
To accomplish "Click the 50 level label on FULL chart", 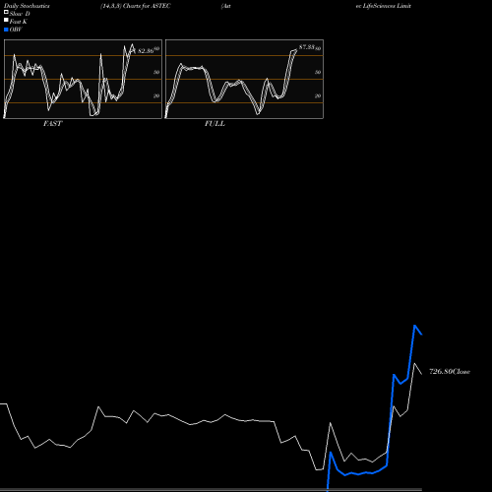I will pyautogui.click(x=318, y=72).
